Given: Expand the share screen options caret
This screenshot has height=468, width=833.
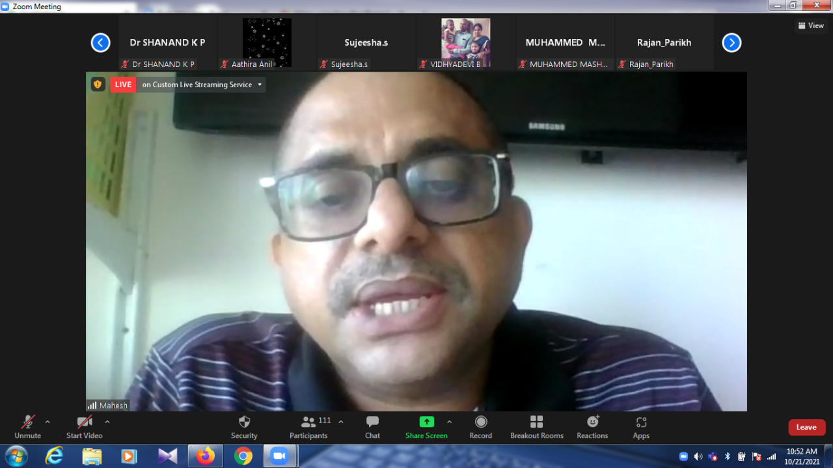Looking at the screenshot, I should pos(449,422).
